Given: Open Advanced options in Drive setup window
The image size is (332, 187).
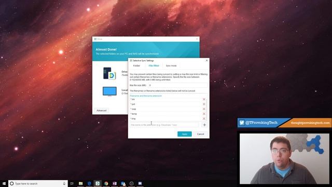Looking at the screenshot, I should 102,111.
